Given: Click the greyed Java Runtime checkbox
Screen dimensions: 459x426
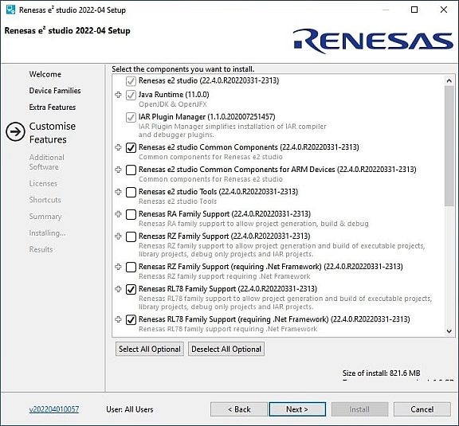Looking at the screenshot, I should (131, 95).
